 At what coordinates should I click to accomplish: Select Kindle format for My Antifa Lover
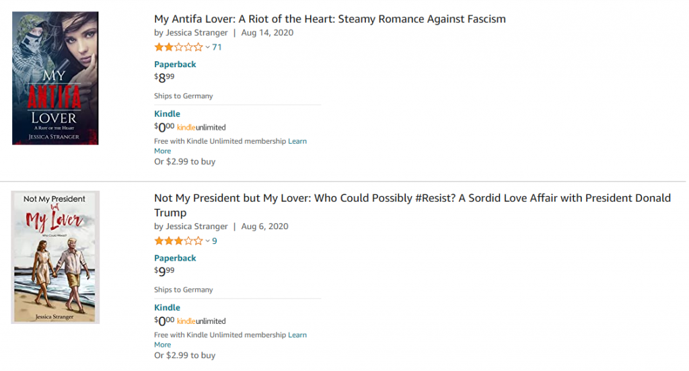point(167,114)
